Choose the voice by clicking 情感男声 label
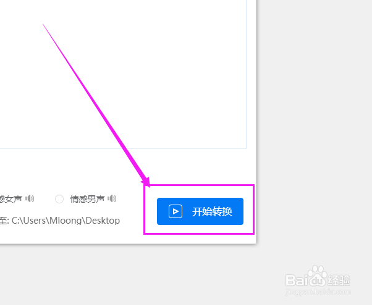372x305 pixels. pyautogui.click(x=87, y=199)
